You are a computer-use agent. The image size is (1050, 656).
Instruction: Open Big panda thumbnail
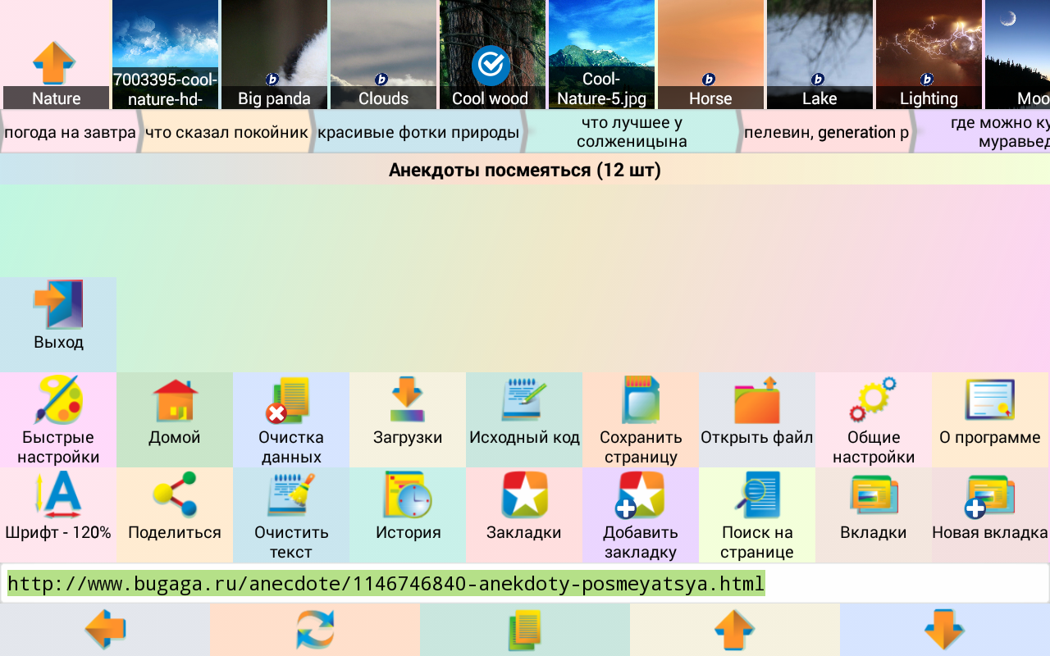[274, 55]
